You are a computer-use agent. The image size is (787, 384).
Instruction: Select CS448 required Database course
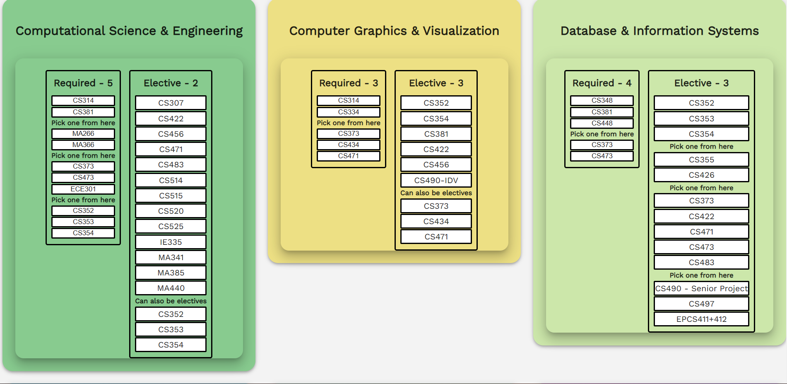(x=602, y=123)
